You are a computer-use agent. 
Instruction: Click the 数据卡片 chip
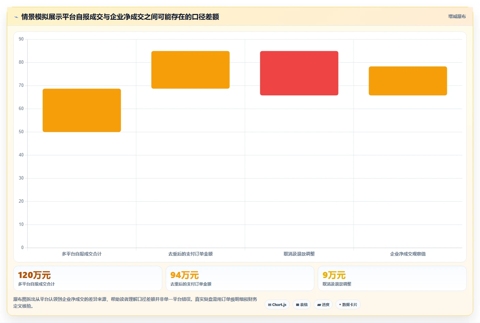[348, 305]
